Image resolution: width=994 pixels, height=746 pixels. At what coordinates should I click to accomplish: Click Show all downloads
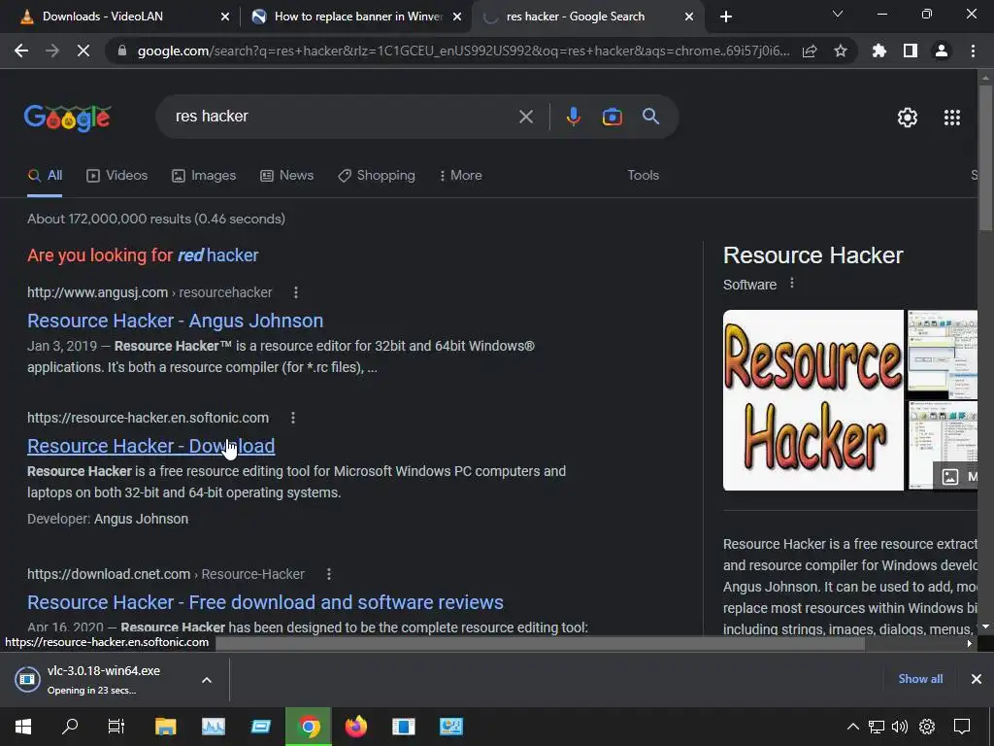(920, 679)
